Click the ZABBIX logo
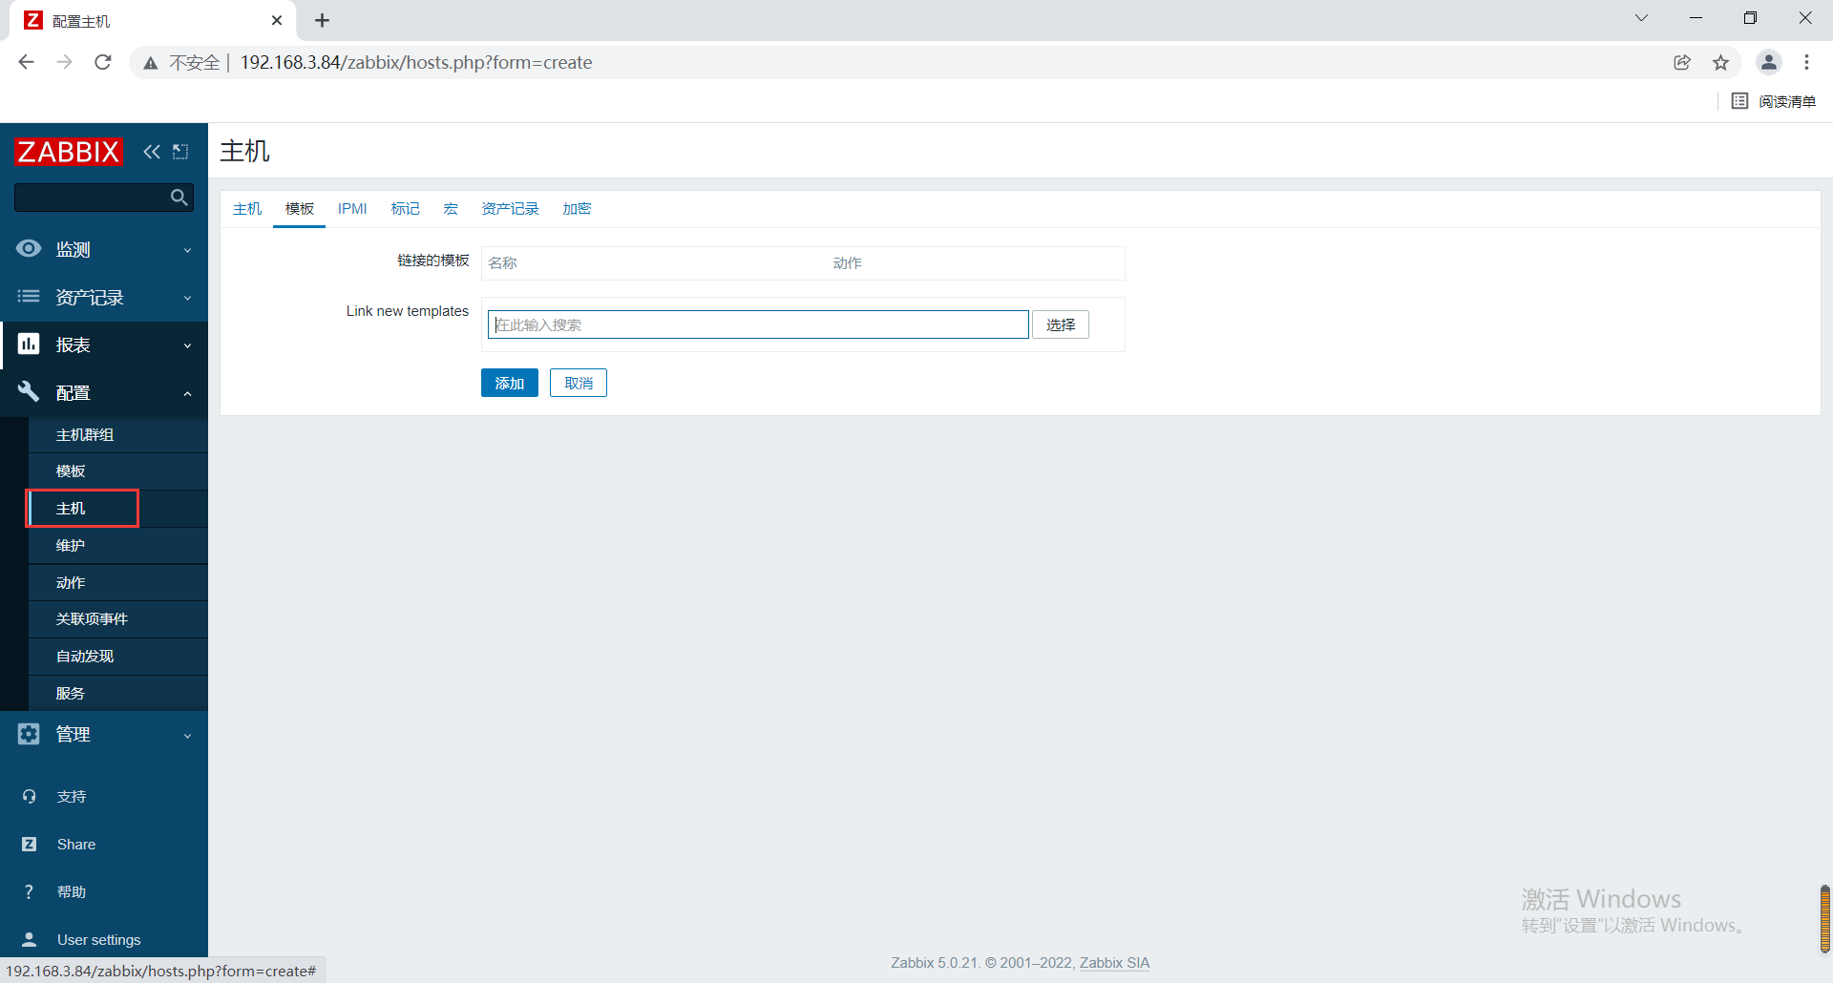This screenshot has width=1833, height=983. point(69,152)
